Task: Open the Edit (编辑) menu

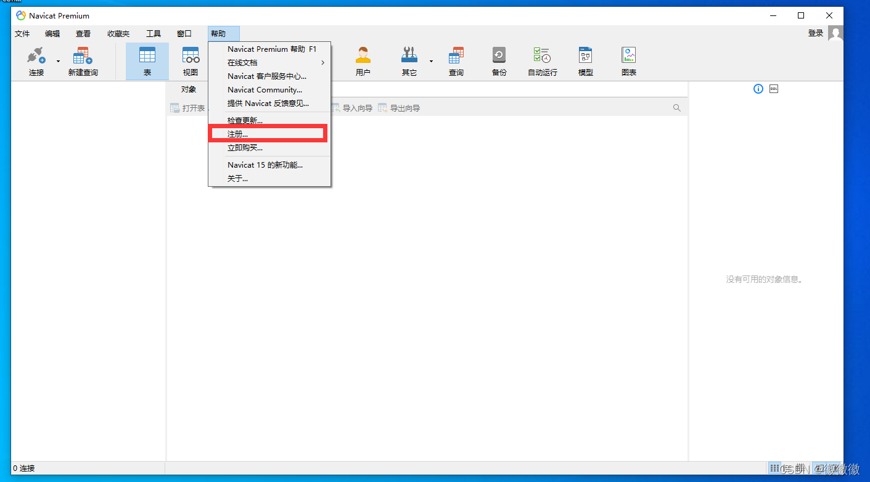Action: (x=52, y=34)
